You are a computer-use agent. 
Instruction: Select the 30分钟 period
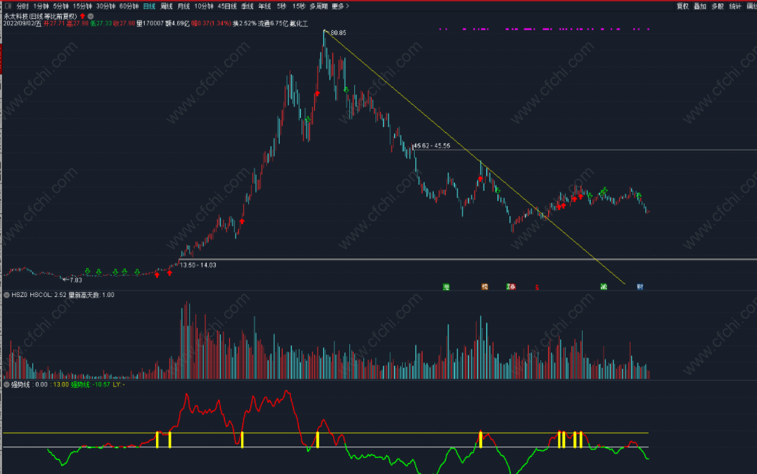point(105,6)
